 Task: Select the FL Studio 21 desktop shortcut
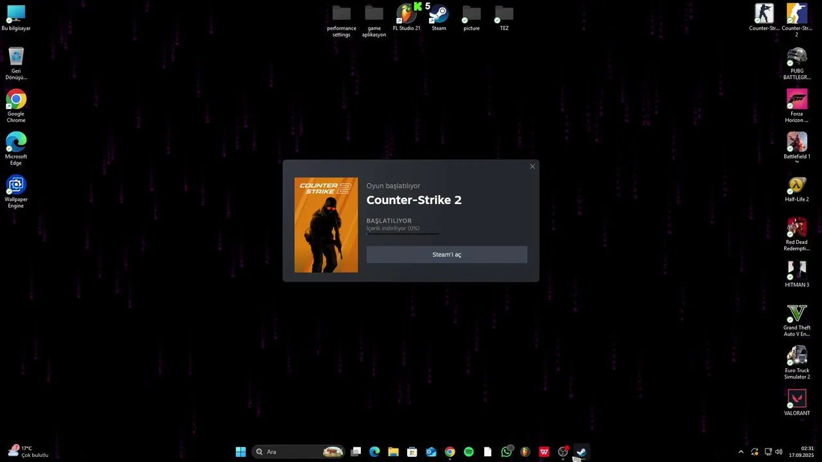(x=407, y=18)
